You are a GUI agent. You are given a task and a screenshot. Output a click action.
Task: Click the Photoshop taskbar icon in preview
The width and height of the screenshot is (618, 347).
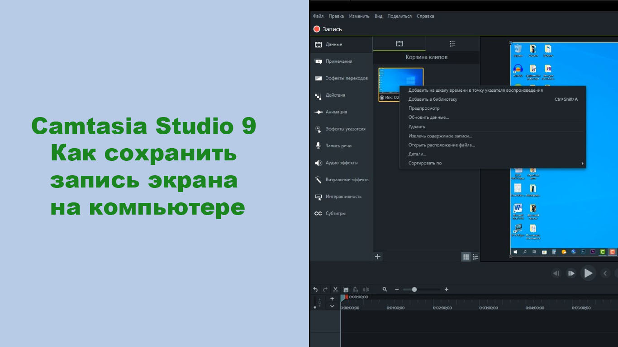pyautogui.click(x=583, y=252)
